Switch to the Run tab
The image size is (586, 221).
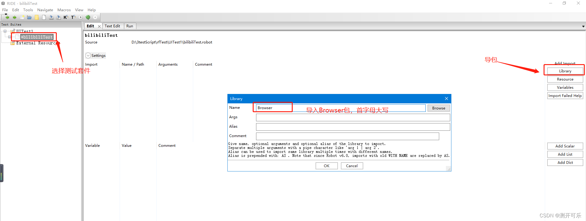pos(130,26)
